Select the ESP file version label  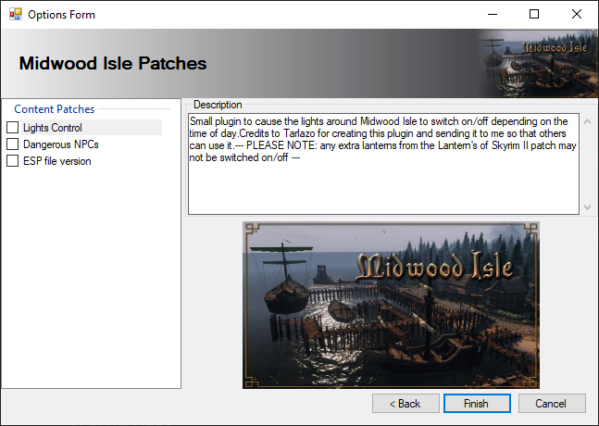pos(57,161)
